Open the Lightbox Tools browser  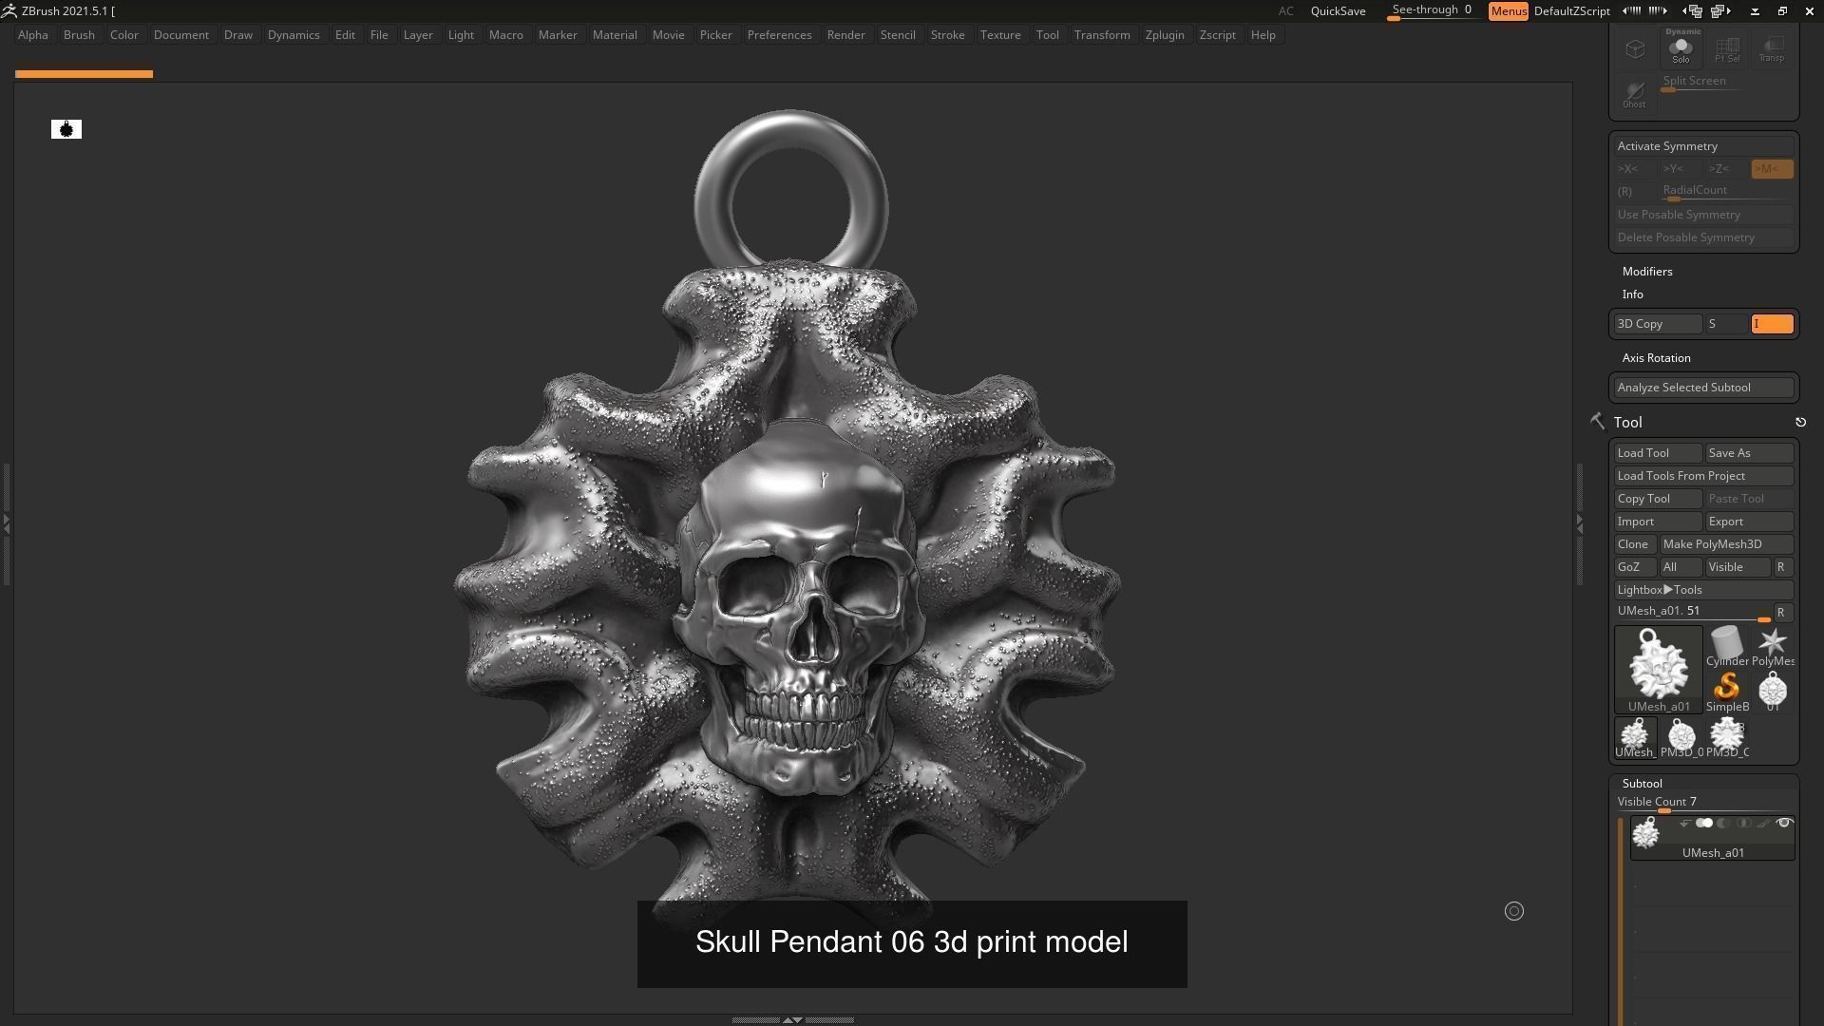1704,590
